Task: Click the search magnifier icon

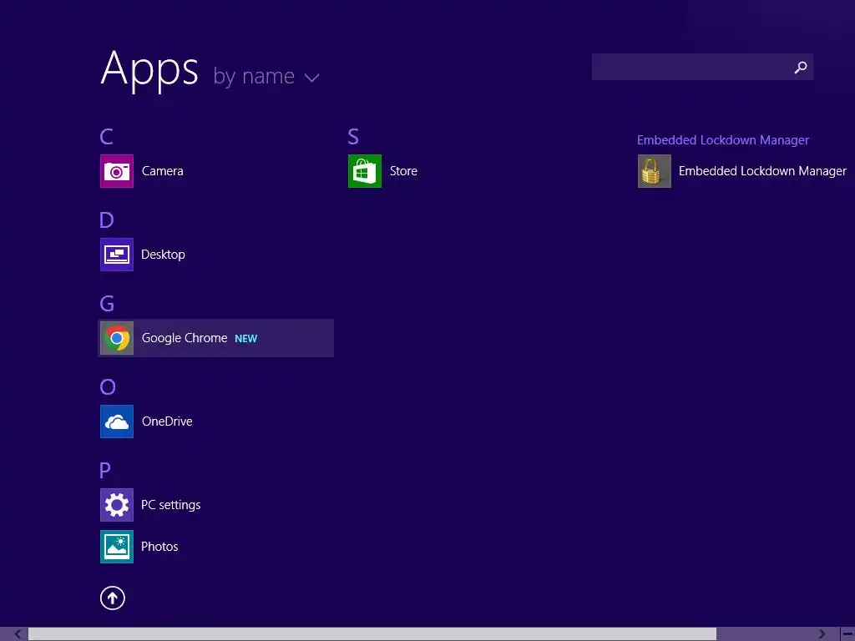Action: 801,67
